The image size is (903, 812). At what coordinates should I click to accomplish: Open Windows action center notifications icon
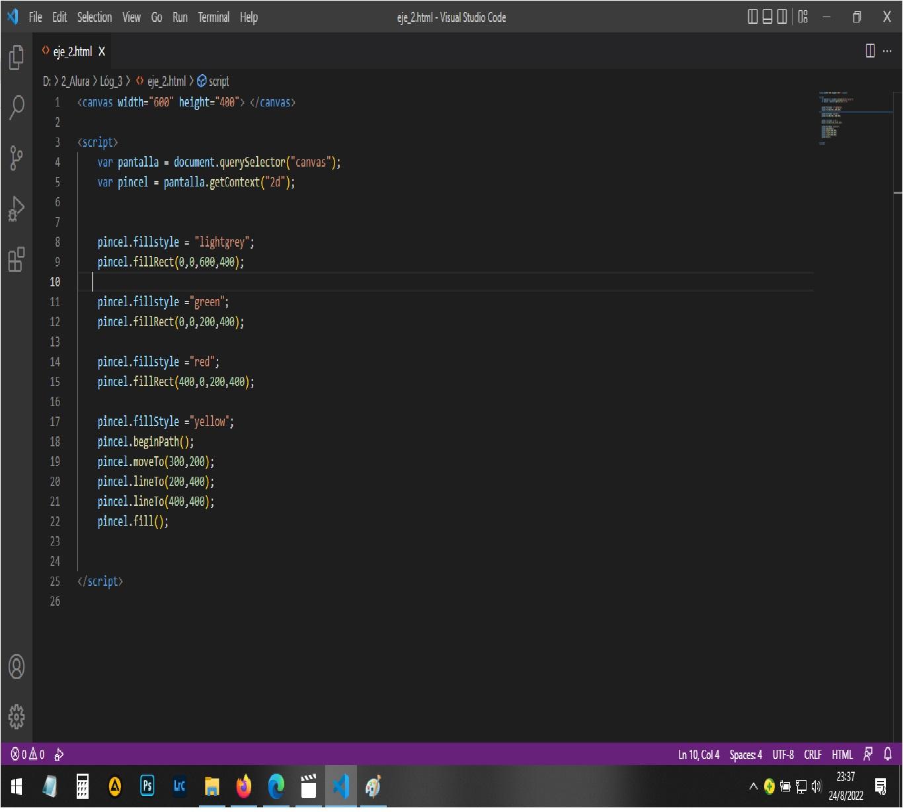[x=881, y=786]
